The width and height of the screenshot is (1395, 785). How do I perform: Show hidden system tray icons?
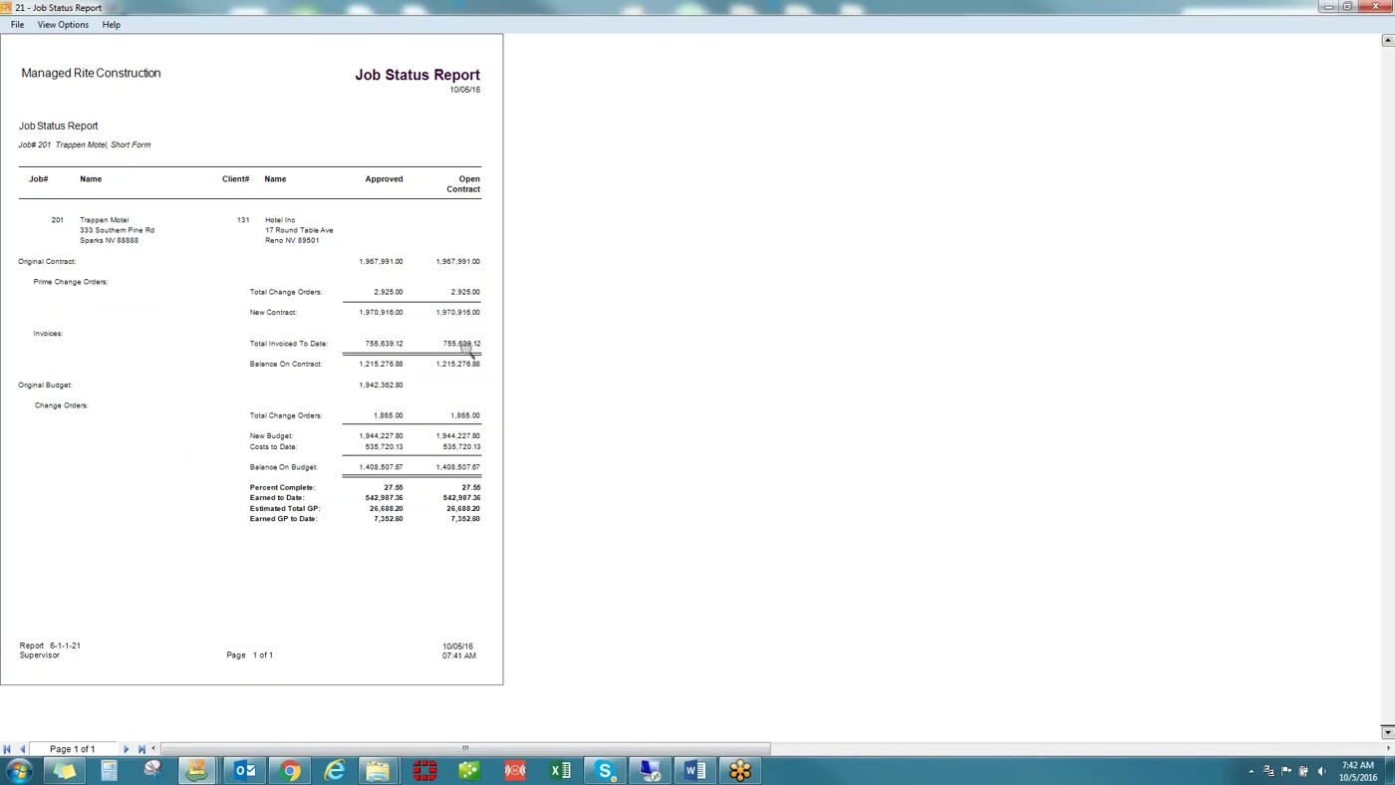[1252, 771]
